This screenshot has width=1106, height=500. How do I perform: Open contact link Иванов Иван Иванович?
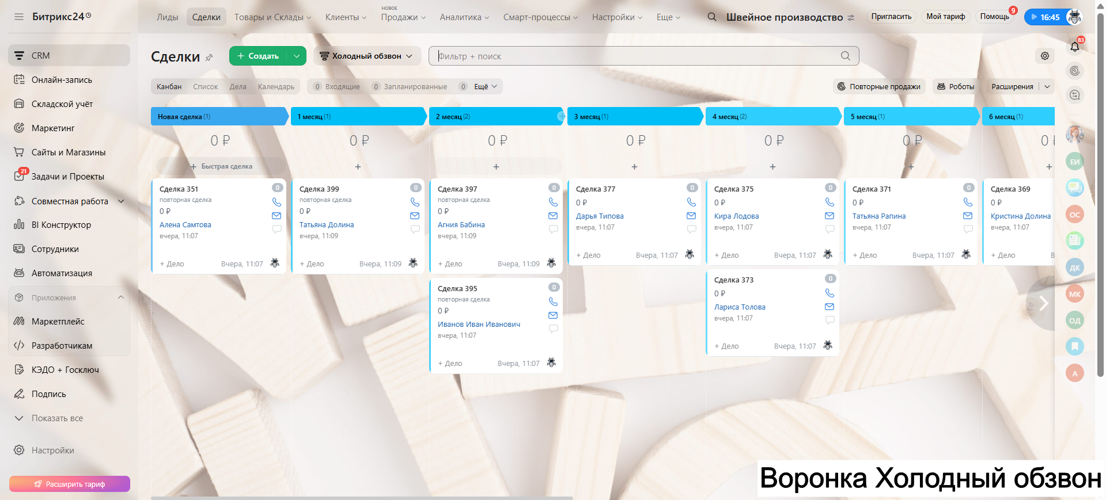pyautogui.click(x=479, y=325)
